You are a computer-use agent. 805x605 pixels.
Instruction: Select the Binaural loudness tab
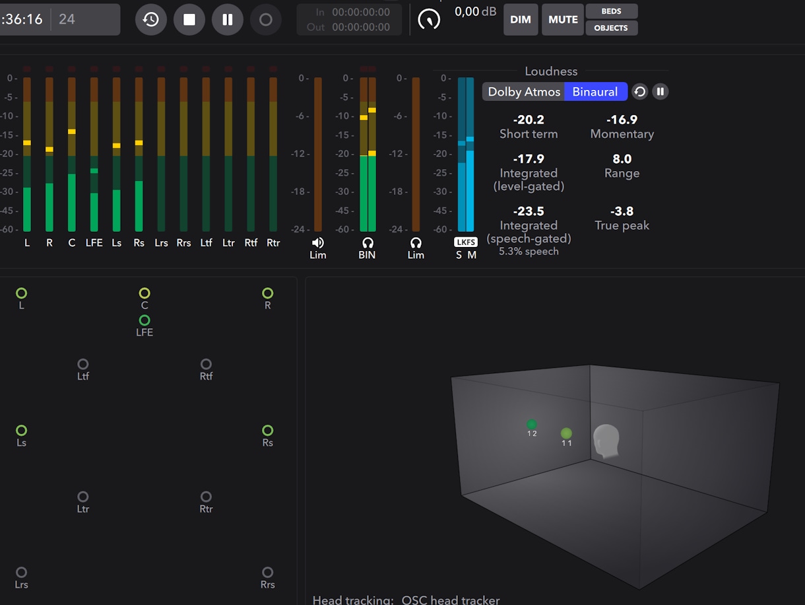[x=595, y=91]
